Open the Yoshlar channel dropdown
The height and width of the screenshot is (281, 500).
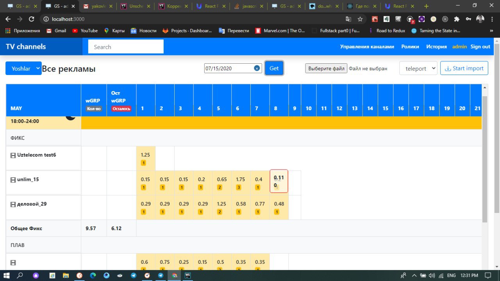pos(23,68)
